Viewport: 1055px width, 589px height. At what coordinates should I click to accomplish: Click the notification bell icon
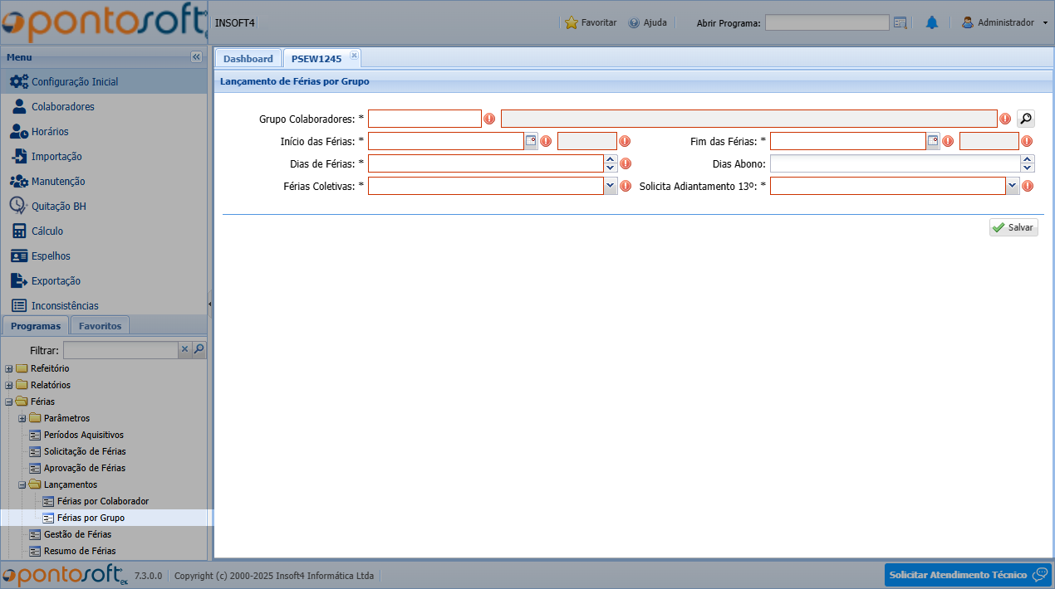pyautogui.click(x=931, y=23)
